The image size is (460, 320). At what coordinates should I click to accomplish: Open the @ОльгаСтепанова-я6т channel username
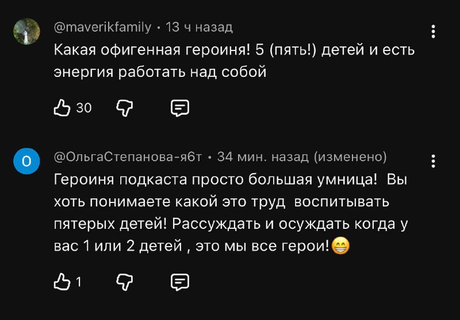pyautogui.click(x=128, y=157)
